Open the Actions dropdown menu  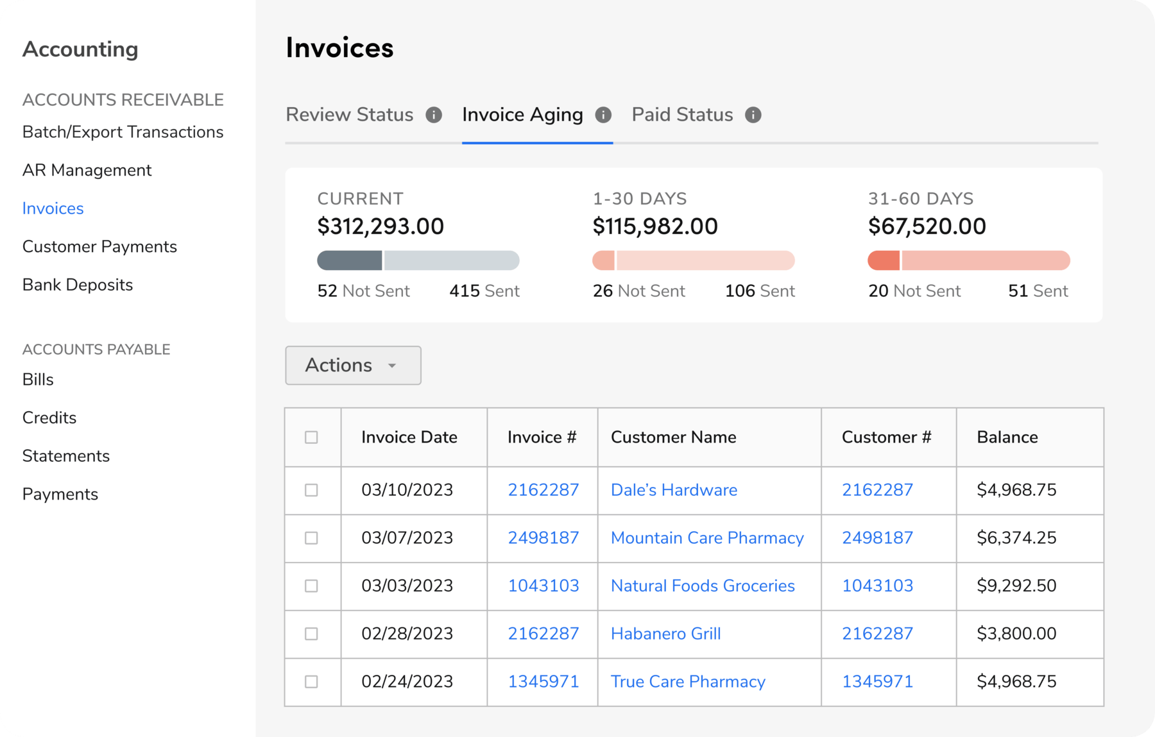pyautogui.click(x=353, y=366)
